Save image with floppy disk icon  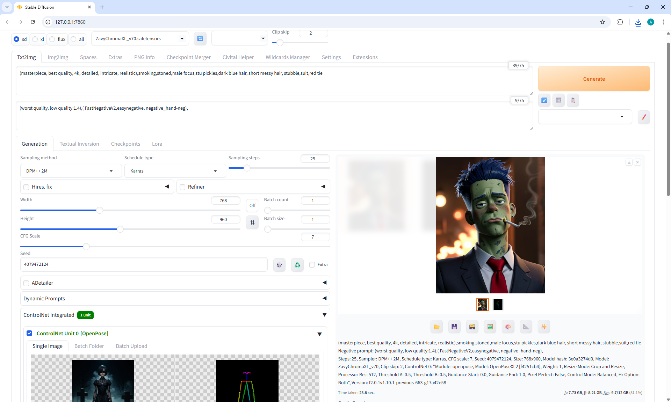click(454, 327)
